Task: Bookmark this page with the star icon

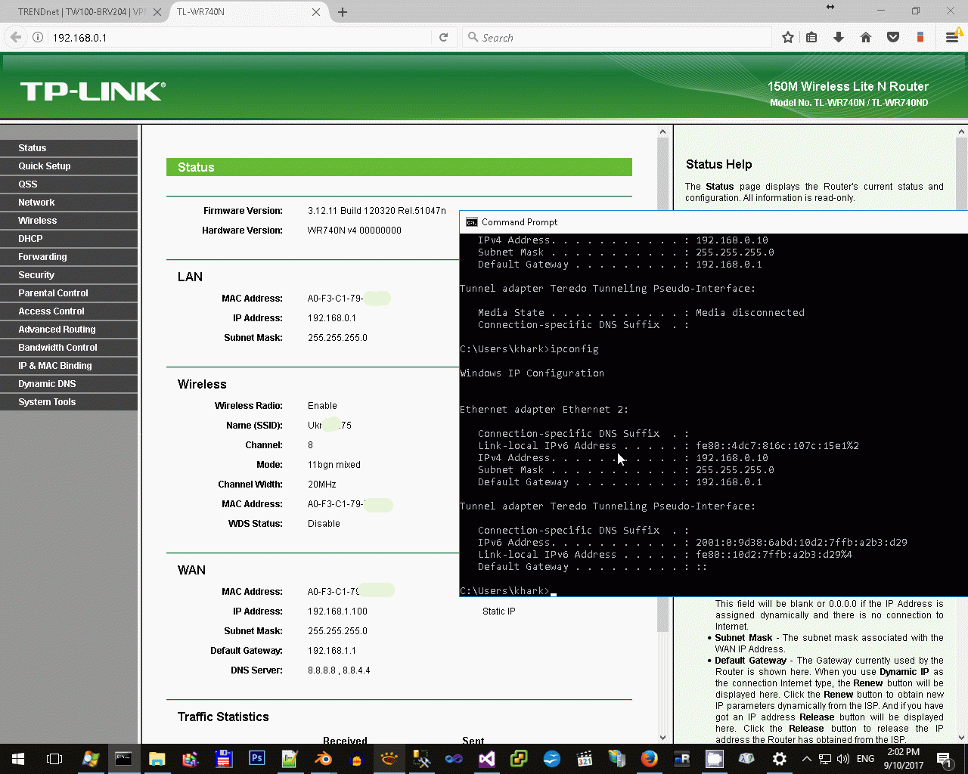Action: [x=788, y=37]
